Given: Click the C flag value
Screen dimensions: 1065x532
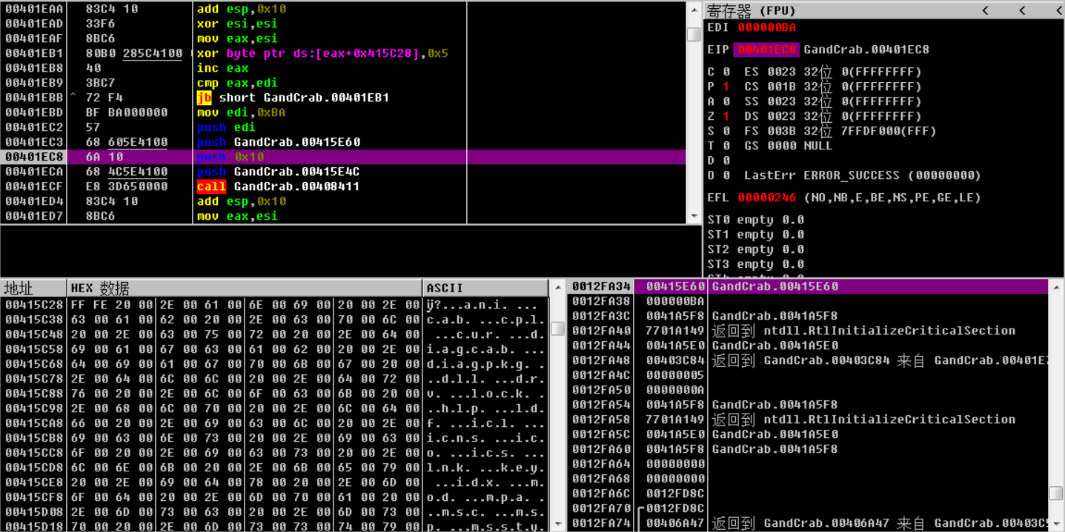Looking at the screenshot, I should click(726, 72).
